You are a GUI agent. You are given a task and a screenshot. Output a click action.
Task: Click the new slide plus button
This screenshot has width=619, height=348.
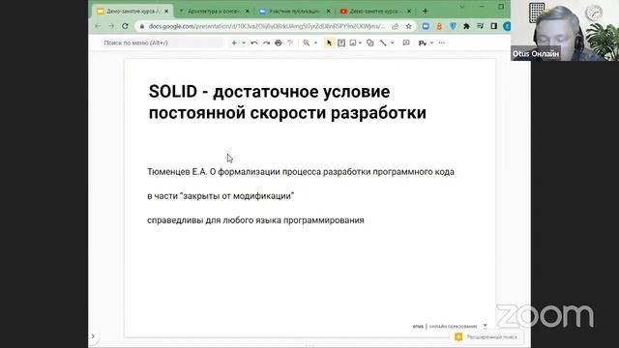(x=234, y=43)
